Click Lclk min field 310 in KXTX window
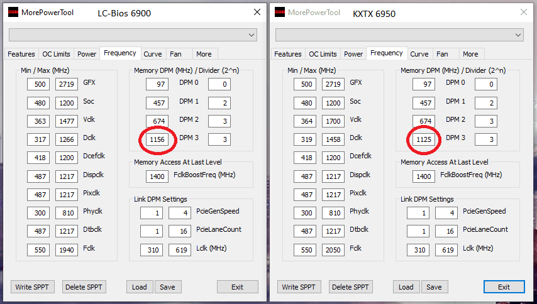Screen dimensions: 537x304 pyautogui.click(x=418, y=249)
